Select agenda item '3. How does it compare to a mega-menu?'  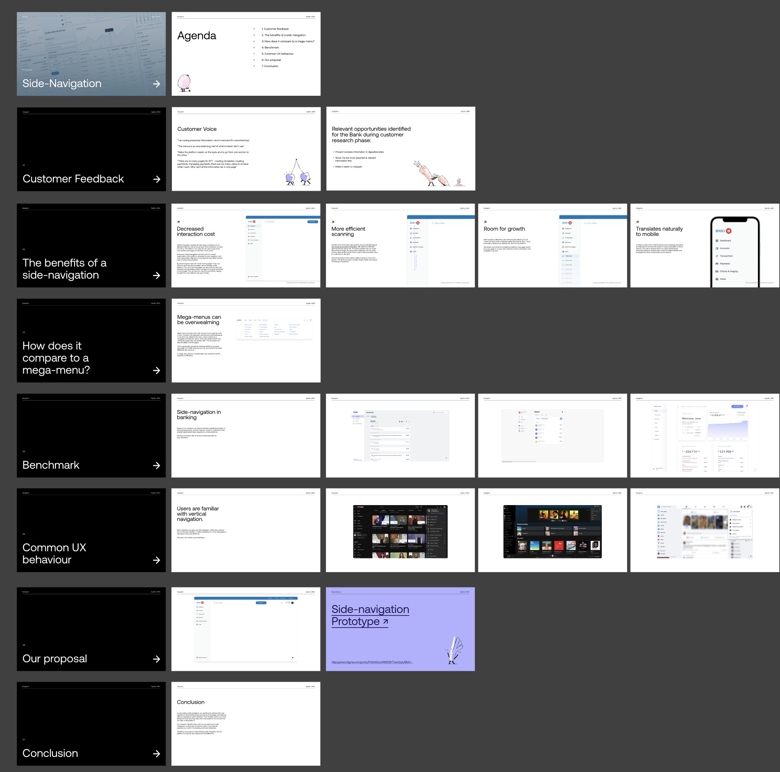tap(288, 41)
